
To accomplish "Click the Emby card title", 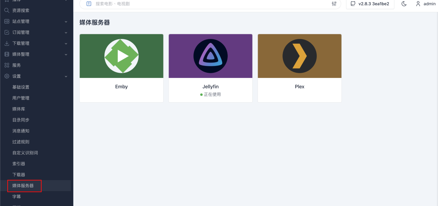I will tap(122, 87).
